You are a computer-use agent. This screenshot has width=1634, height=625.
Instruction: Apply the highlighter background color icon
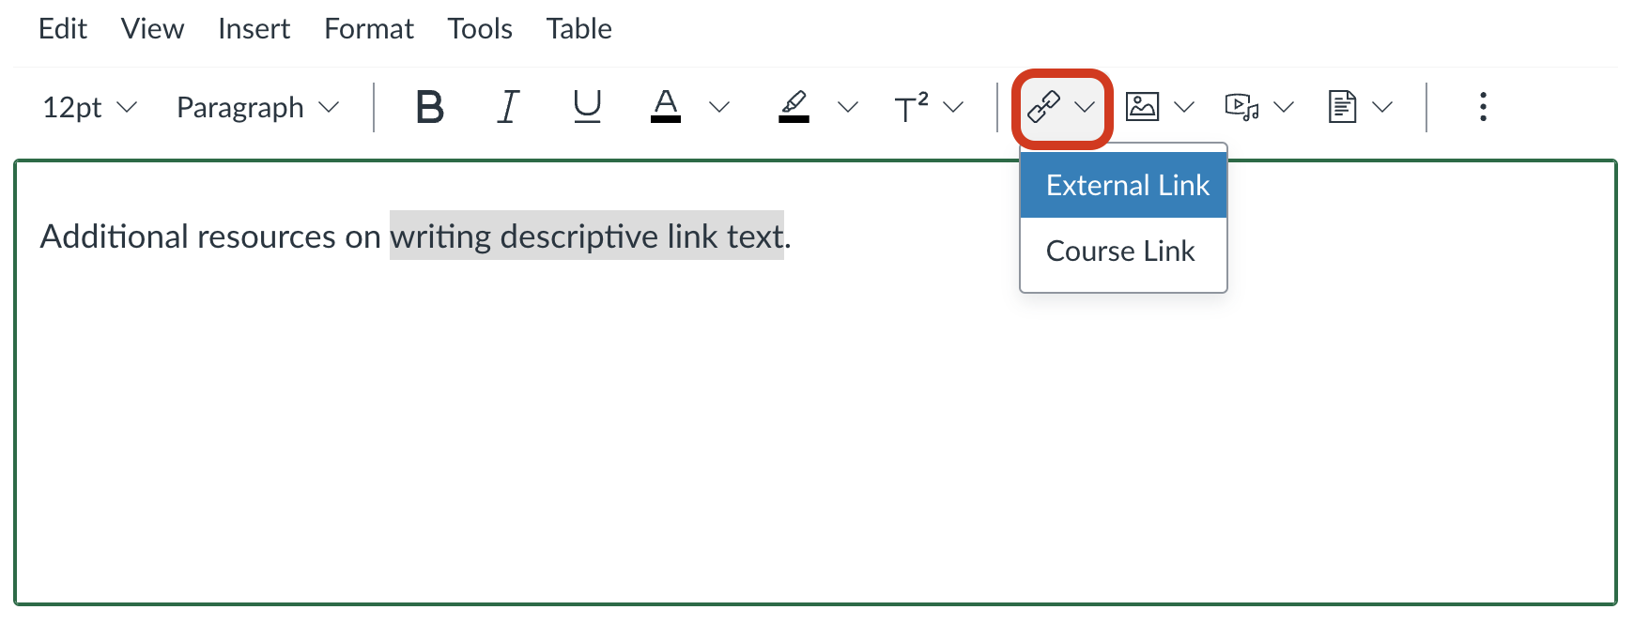(794, 107)
